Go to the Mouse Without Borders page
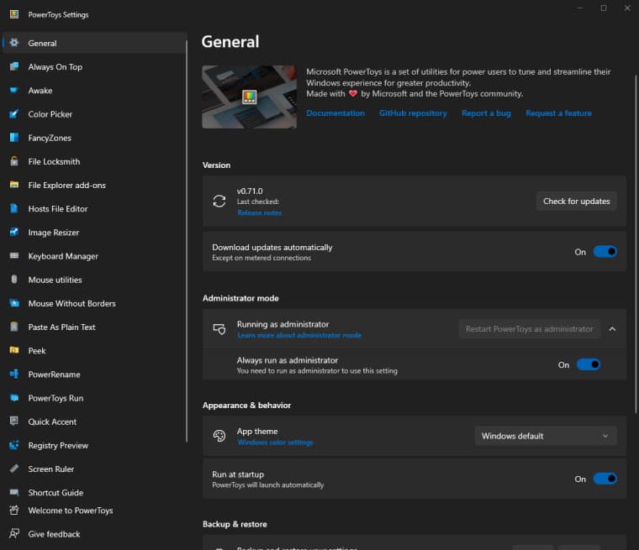Viewport: 639px width, 550px height. pyautogui.click(x=71, y=303)
